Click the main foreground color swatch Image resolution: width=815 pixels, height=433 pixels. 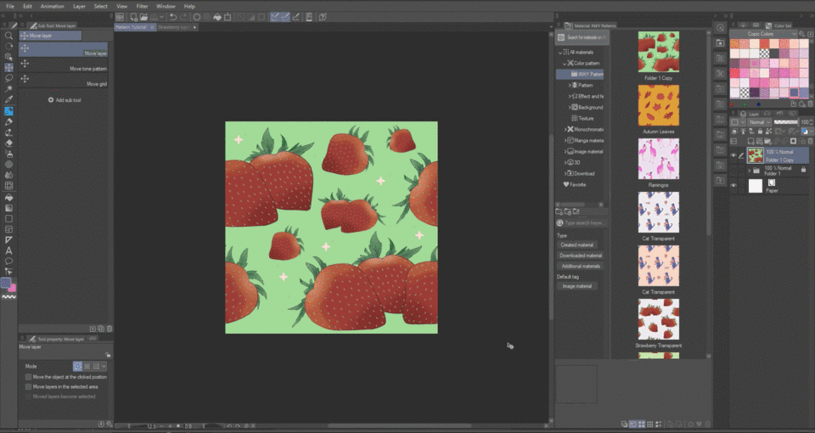point(6,283)
